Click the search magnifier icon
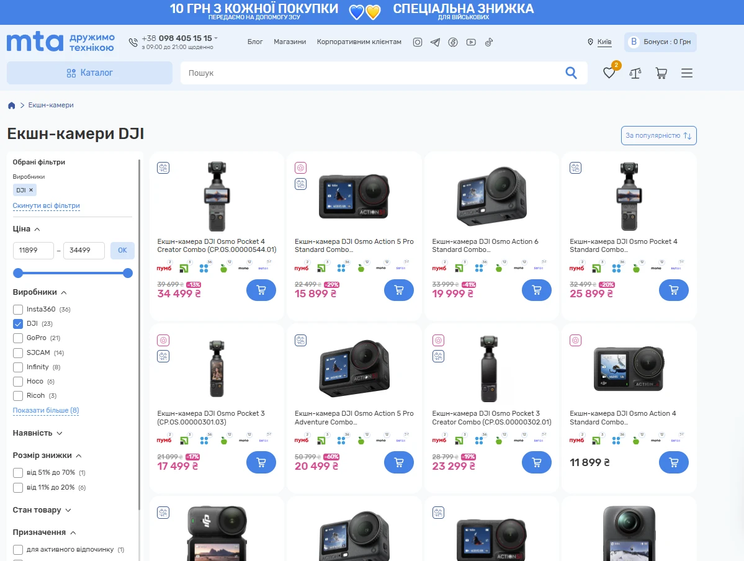 click(x=571, y=73)
